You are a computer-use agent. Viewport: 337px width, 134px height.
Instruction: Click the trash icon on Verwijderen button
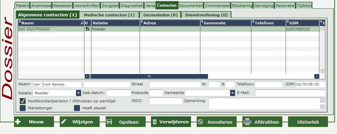(x=155, y=122)
